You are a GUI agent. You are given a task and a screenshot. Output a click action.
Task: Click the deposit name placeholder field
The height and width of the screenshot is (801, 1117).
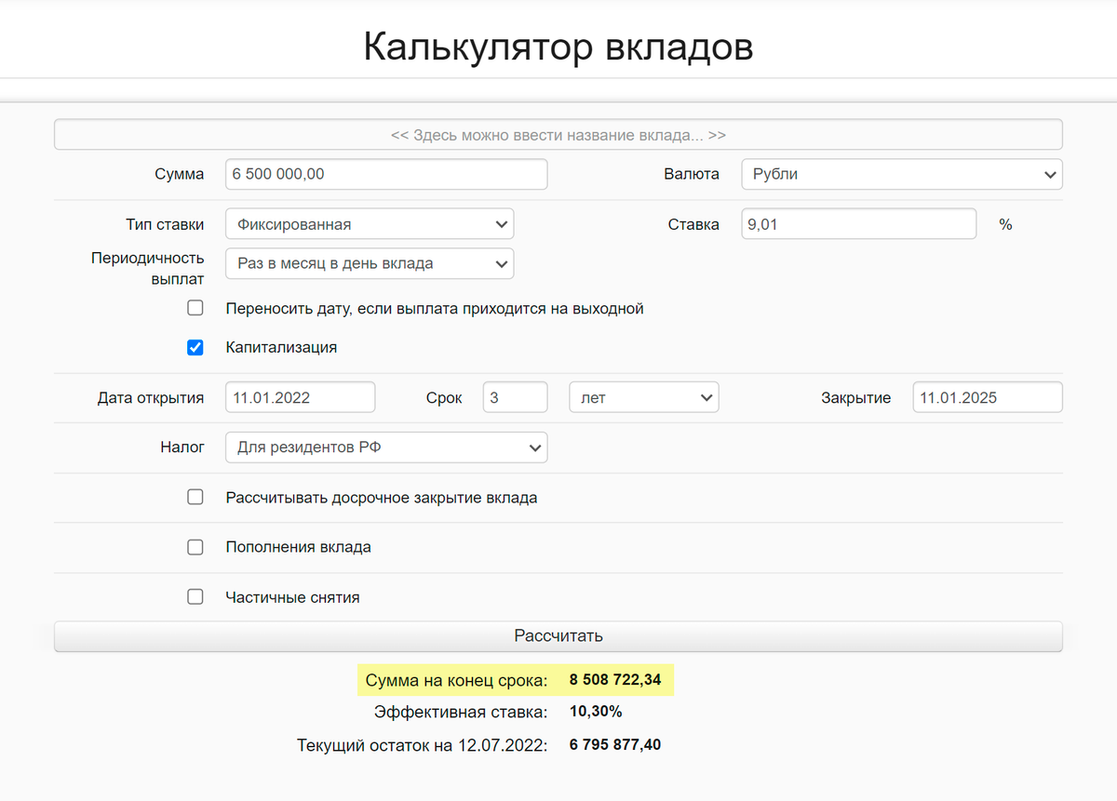click(x=558, y=134)
